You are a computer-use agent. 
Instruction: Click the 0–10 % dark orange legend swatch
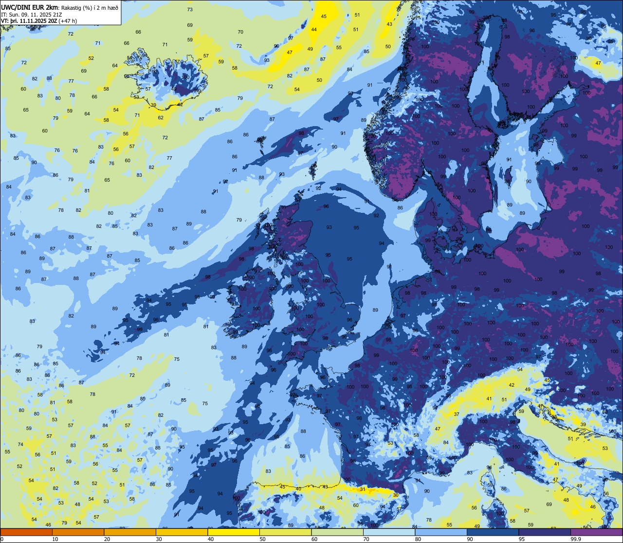26,532
